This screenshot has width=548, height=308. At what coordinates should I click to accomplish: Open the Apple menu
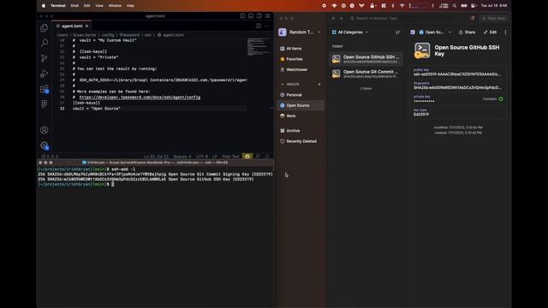[44, 6]
